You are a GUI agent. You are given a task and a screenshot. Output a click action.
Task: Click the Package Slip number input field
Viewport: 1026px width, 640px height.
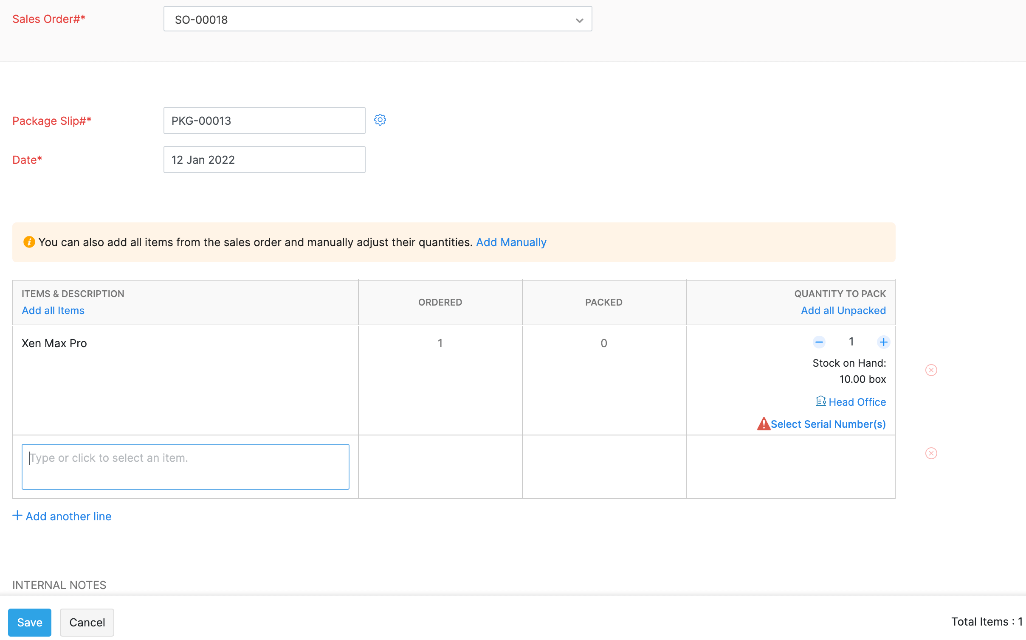pyautogui.click(x=264, y=120)
